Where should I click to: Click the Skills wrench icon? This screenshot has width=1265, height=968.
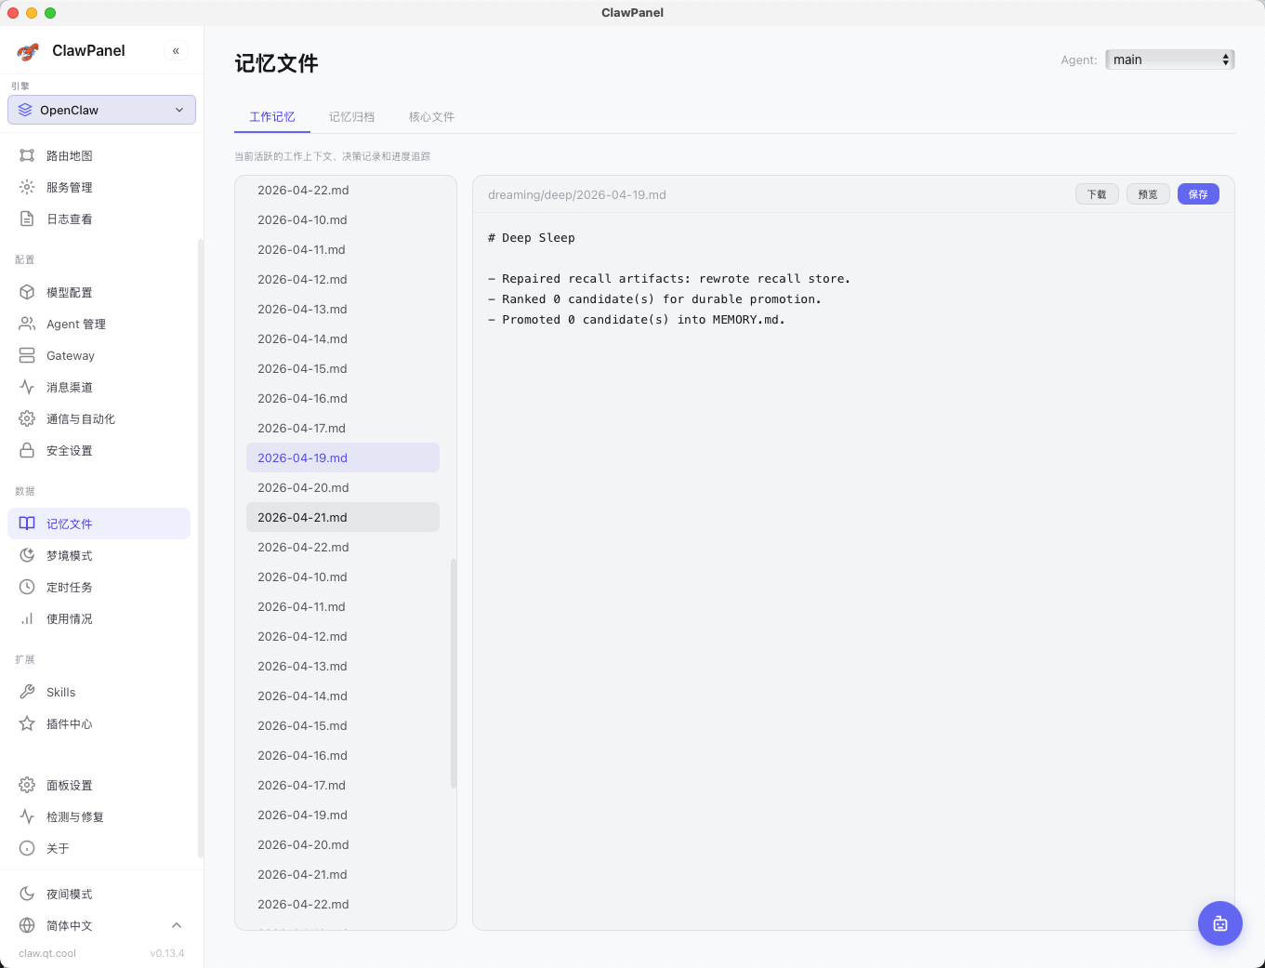pos(27,692)
